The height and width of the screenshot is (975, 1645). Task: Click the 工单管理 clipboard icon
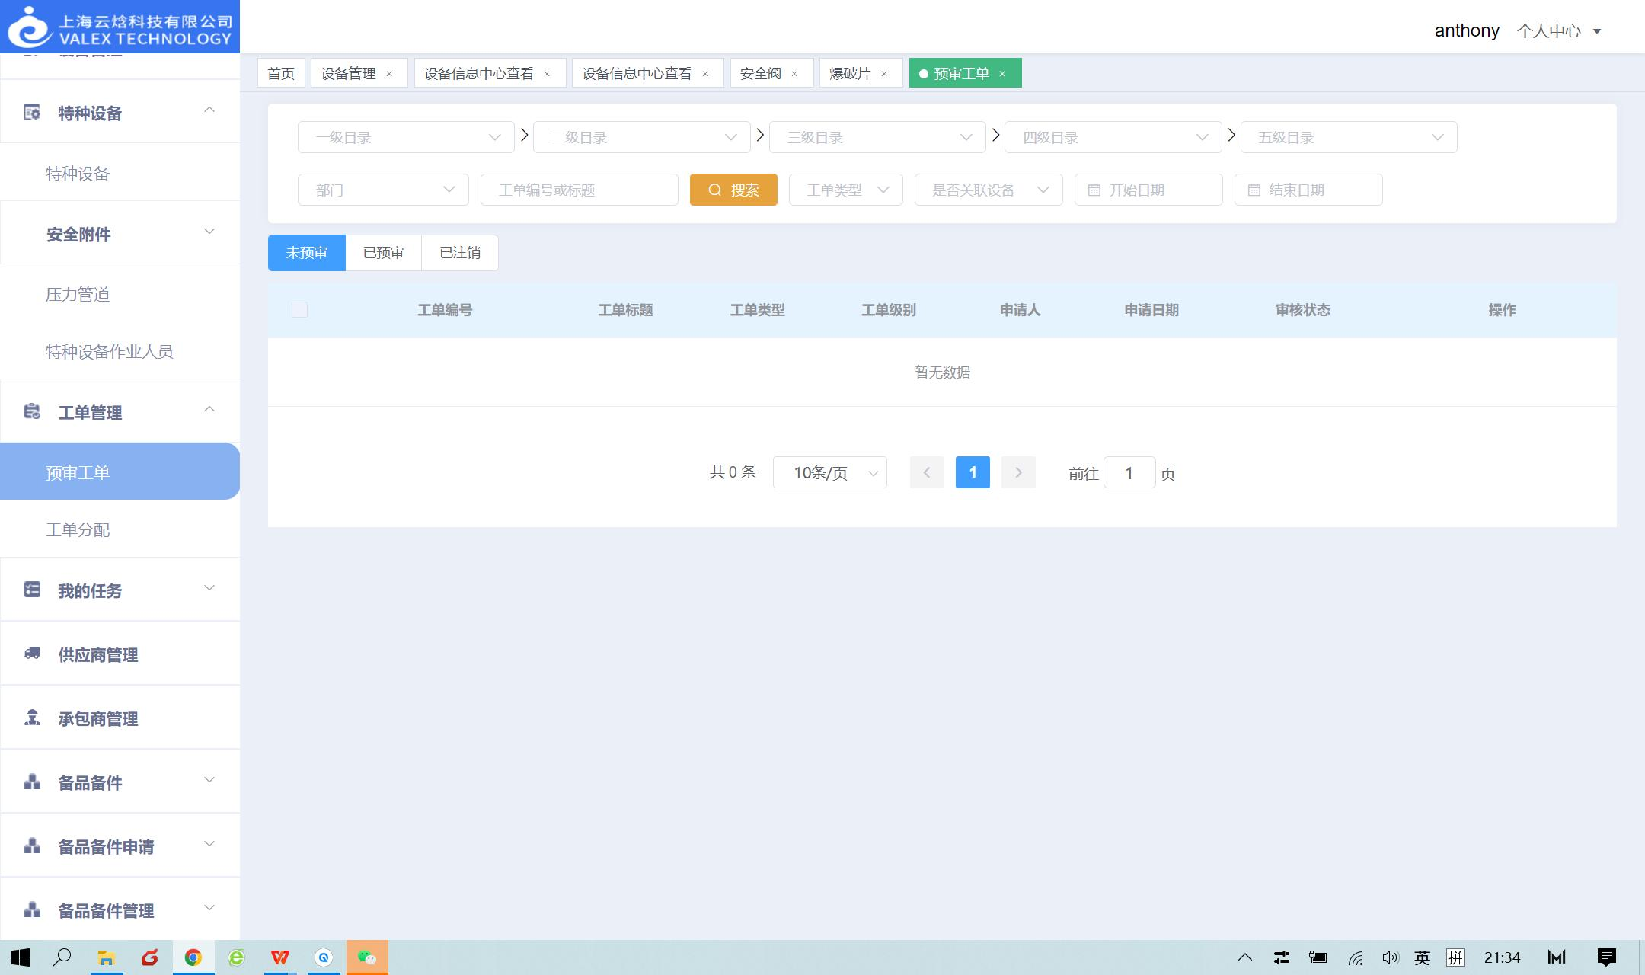tap(32, 412)
